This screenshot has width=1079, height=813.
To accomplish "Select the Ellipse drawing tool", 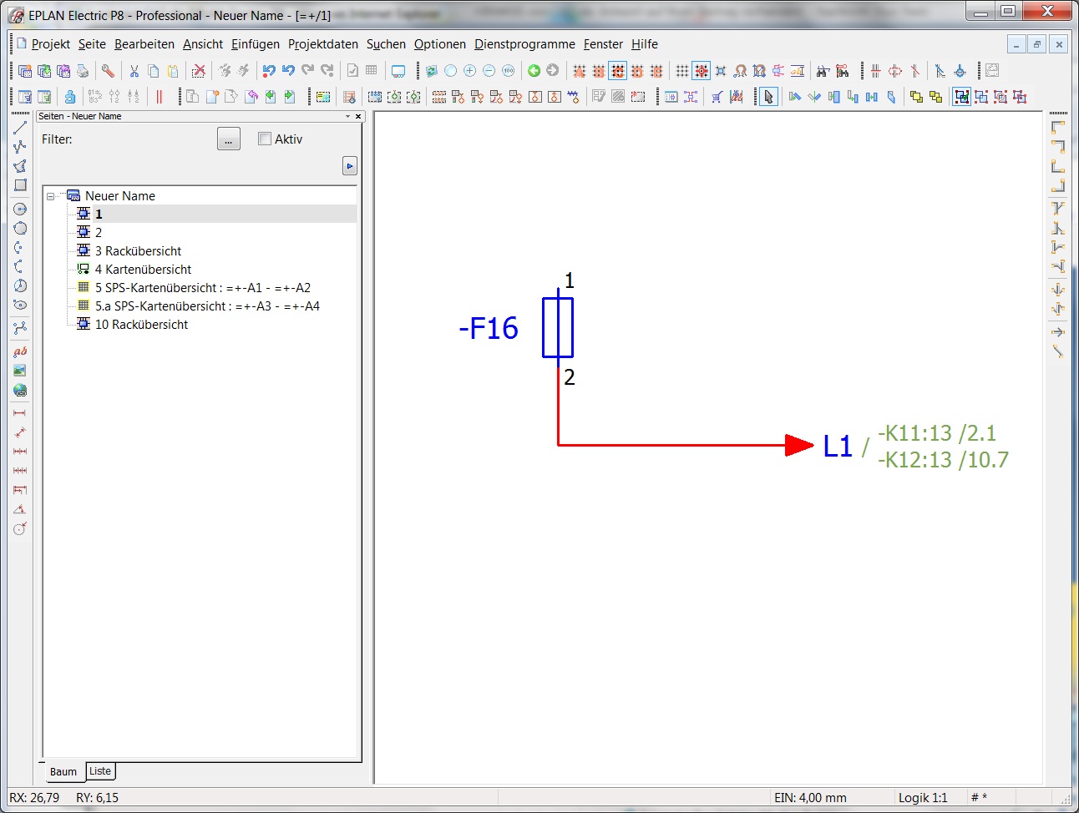I will tap(20, 305).
